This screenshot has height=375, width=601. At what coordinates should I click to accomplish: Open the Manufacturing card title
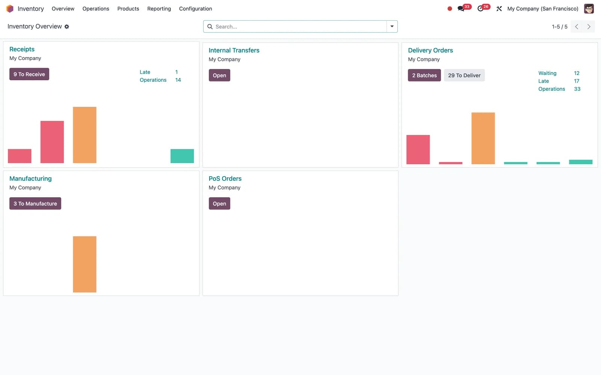point(30,178)
